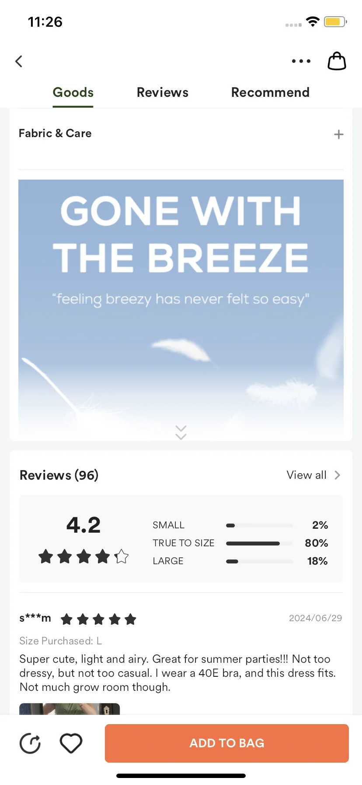Image resolution: width=362 pixels, height=785 pixels.
Task: Open all reviews via the chevron arrow
Action: (x=338, y=475)
